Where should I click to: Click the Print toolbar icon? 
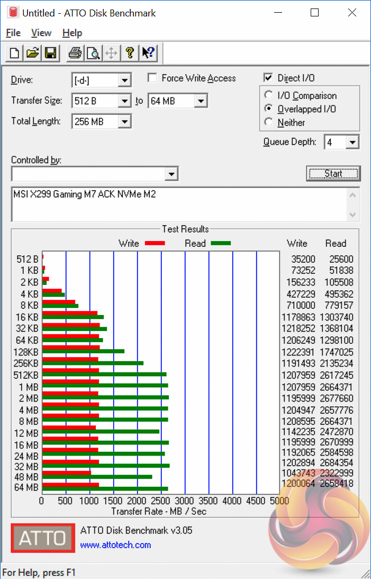click(x=75, y=53)
